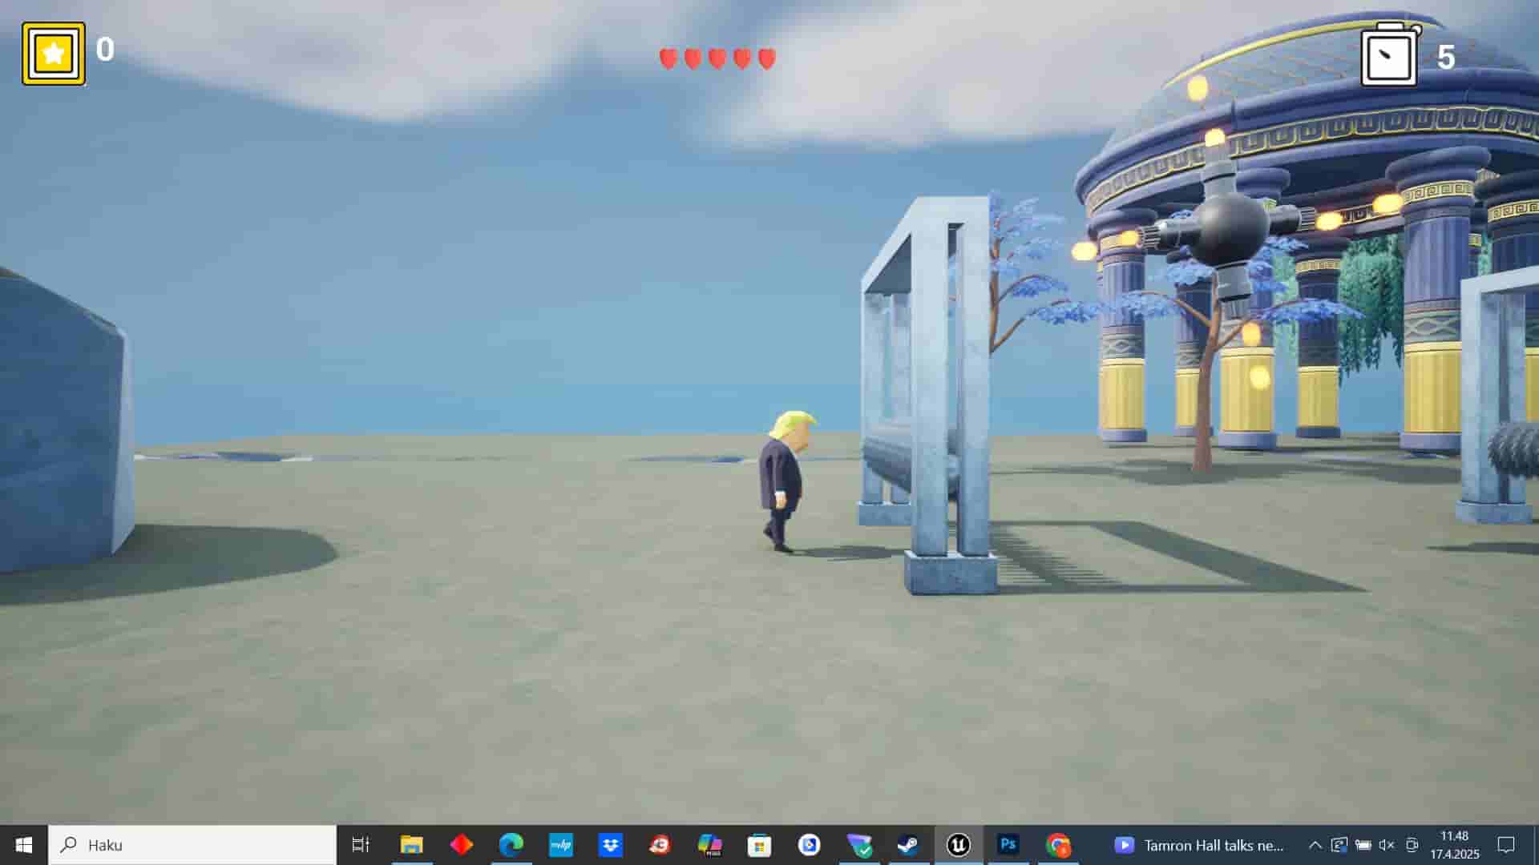Open Steam from the taskbar
The height and width of the screenshot is (865, 1539).
907,844
